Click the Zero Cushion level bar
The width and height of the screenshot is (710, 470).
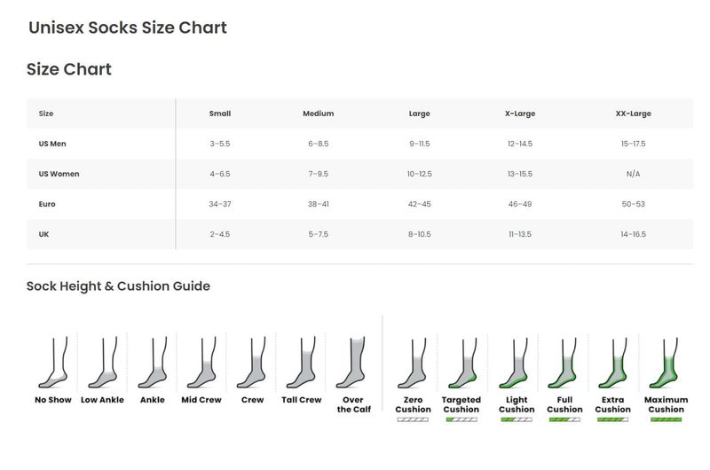tap(413, 419)
